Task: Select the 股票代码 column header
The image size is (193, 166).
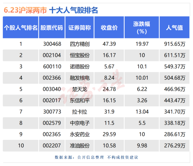Action: (52, 28)
